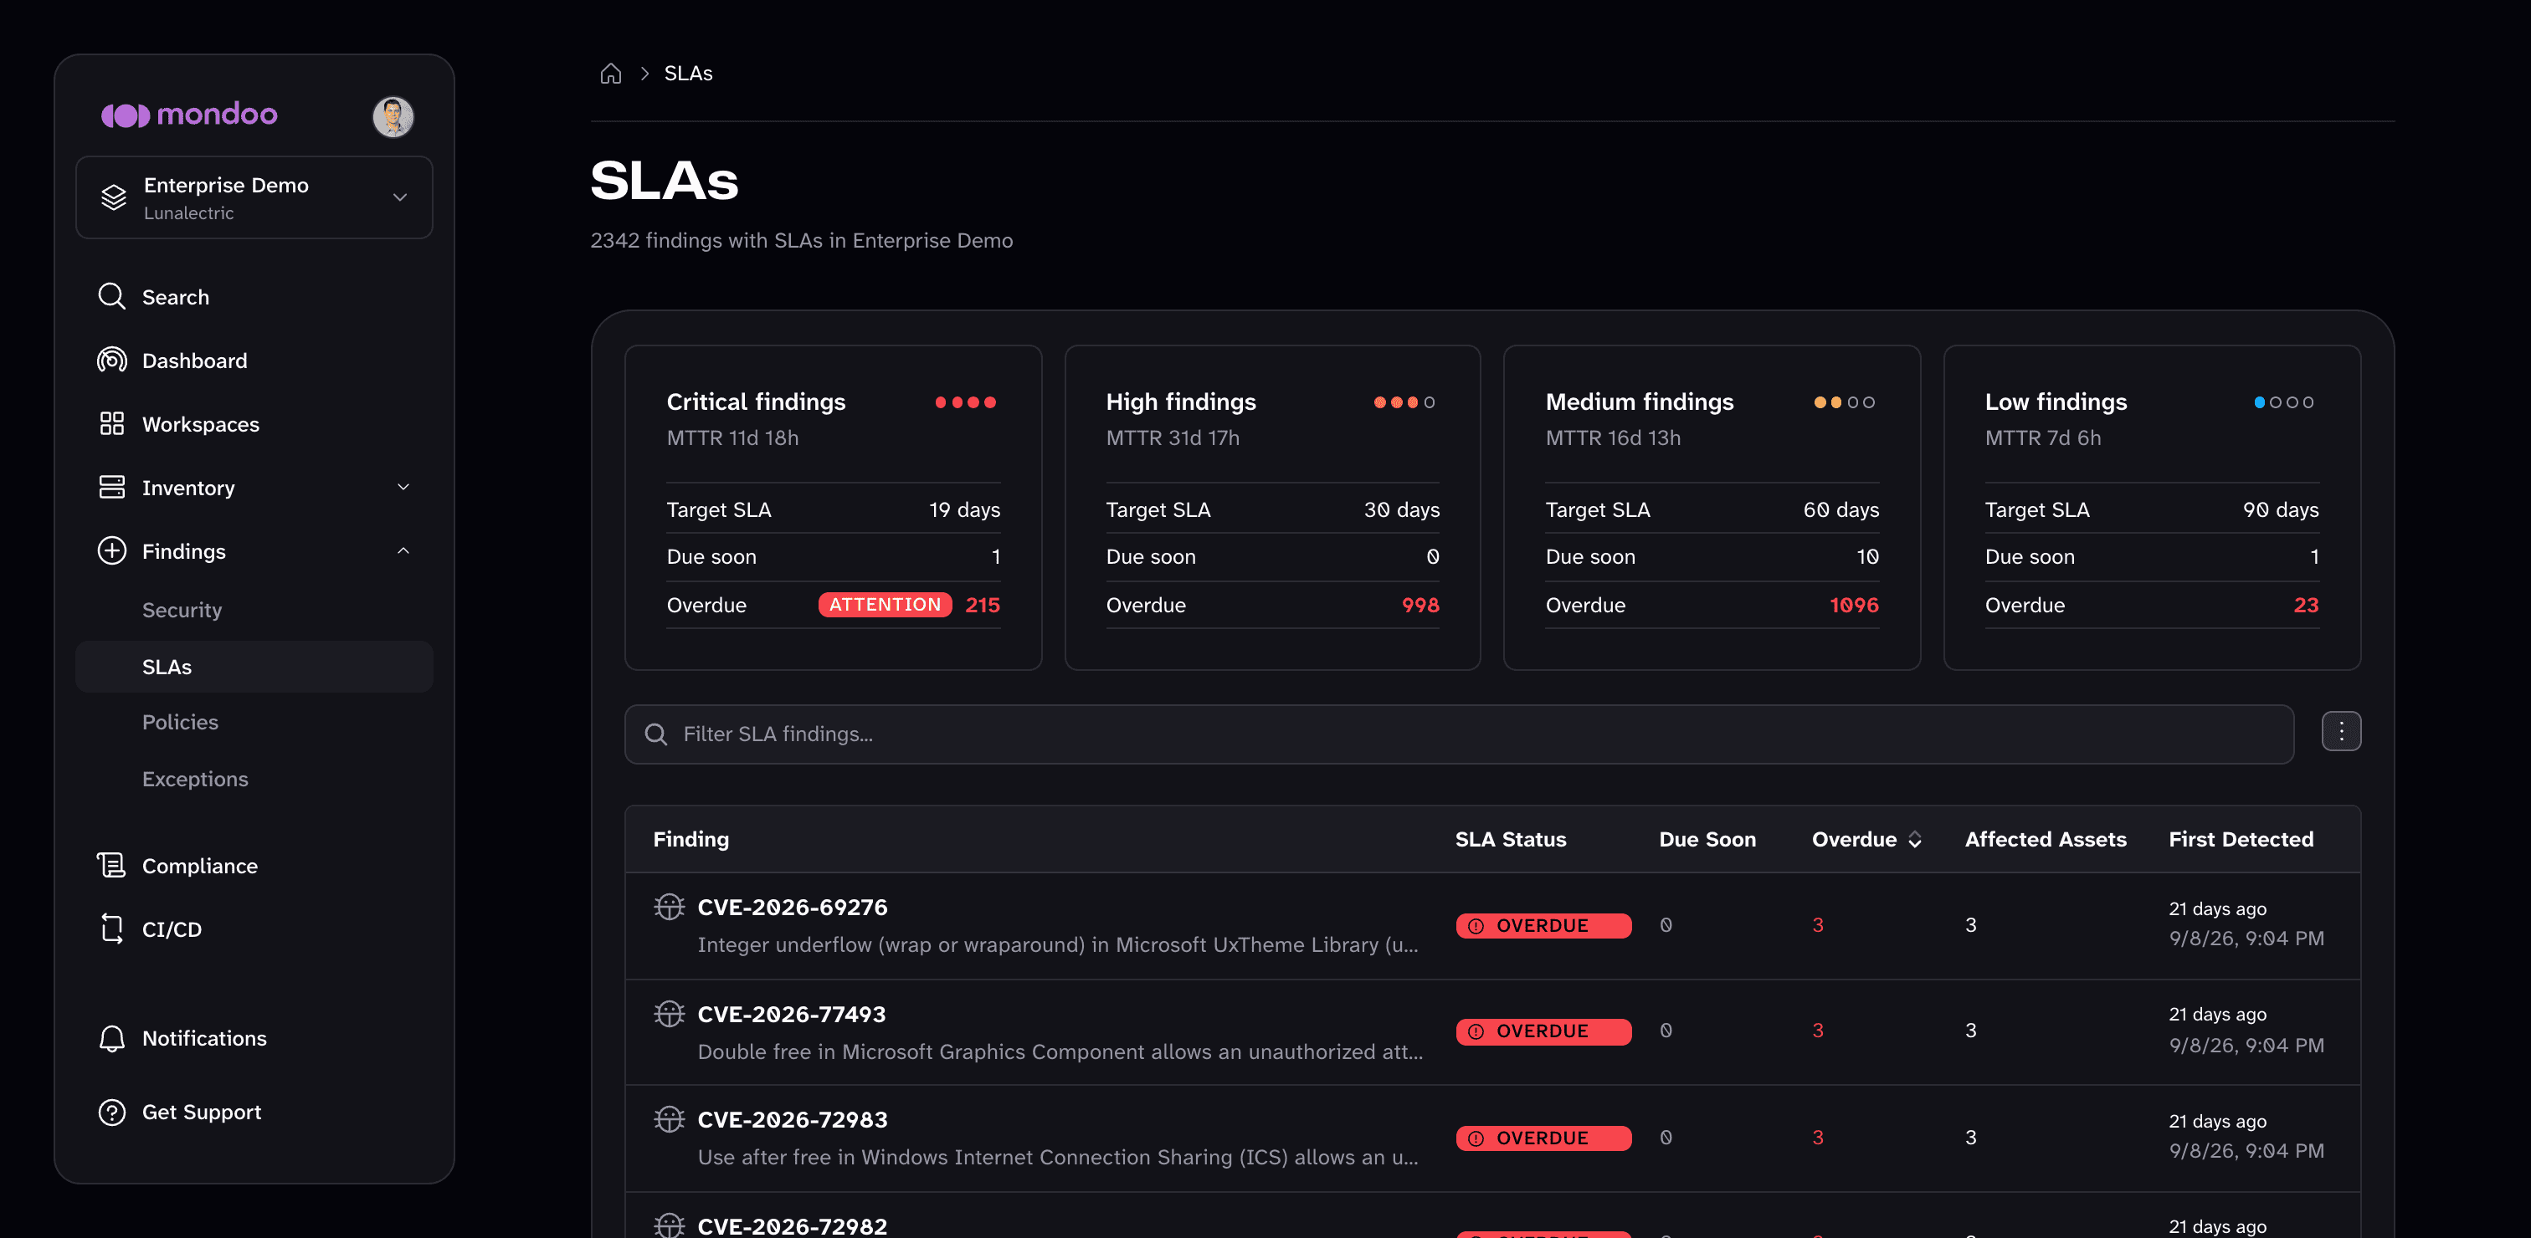This screenshot has width=2531, height=1238.
Task: Open the Critical findings card title
Action: click(x=756, y=402)
